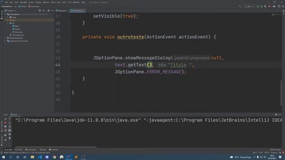The width and height of the screenshot is (285, 160).
Task: Open Run panel settings gear
Action: [x=276, y=115]
